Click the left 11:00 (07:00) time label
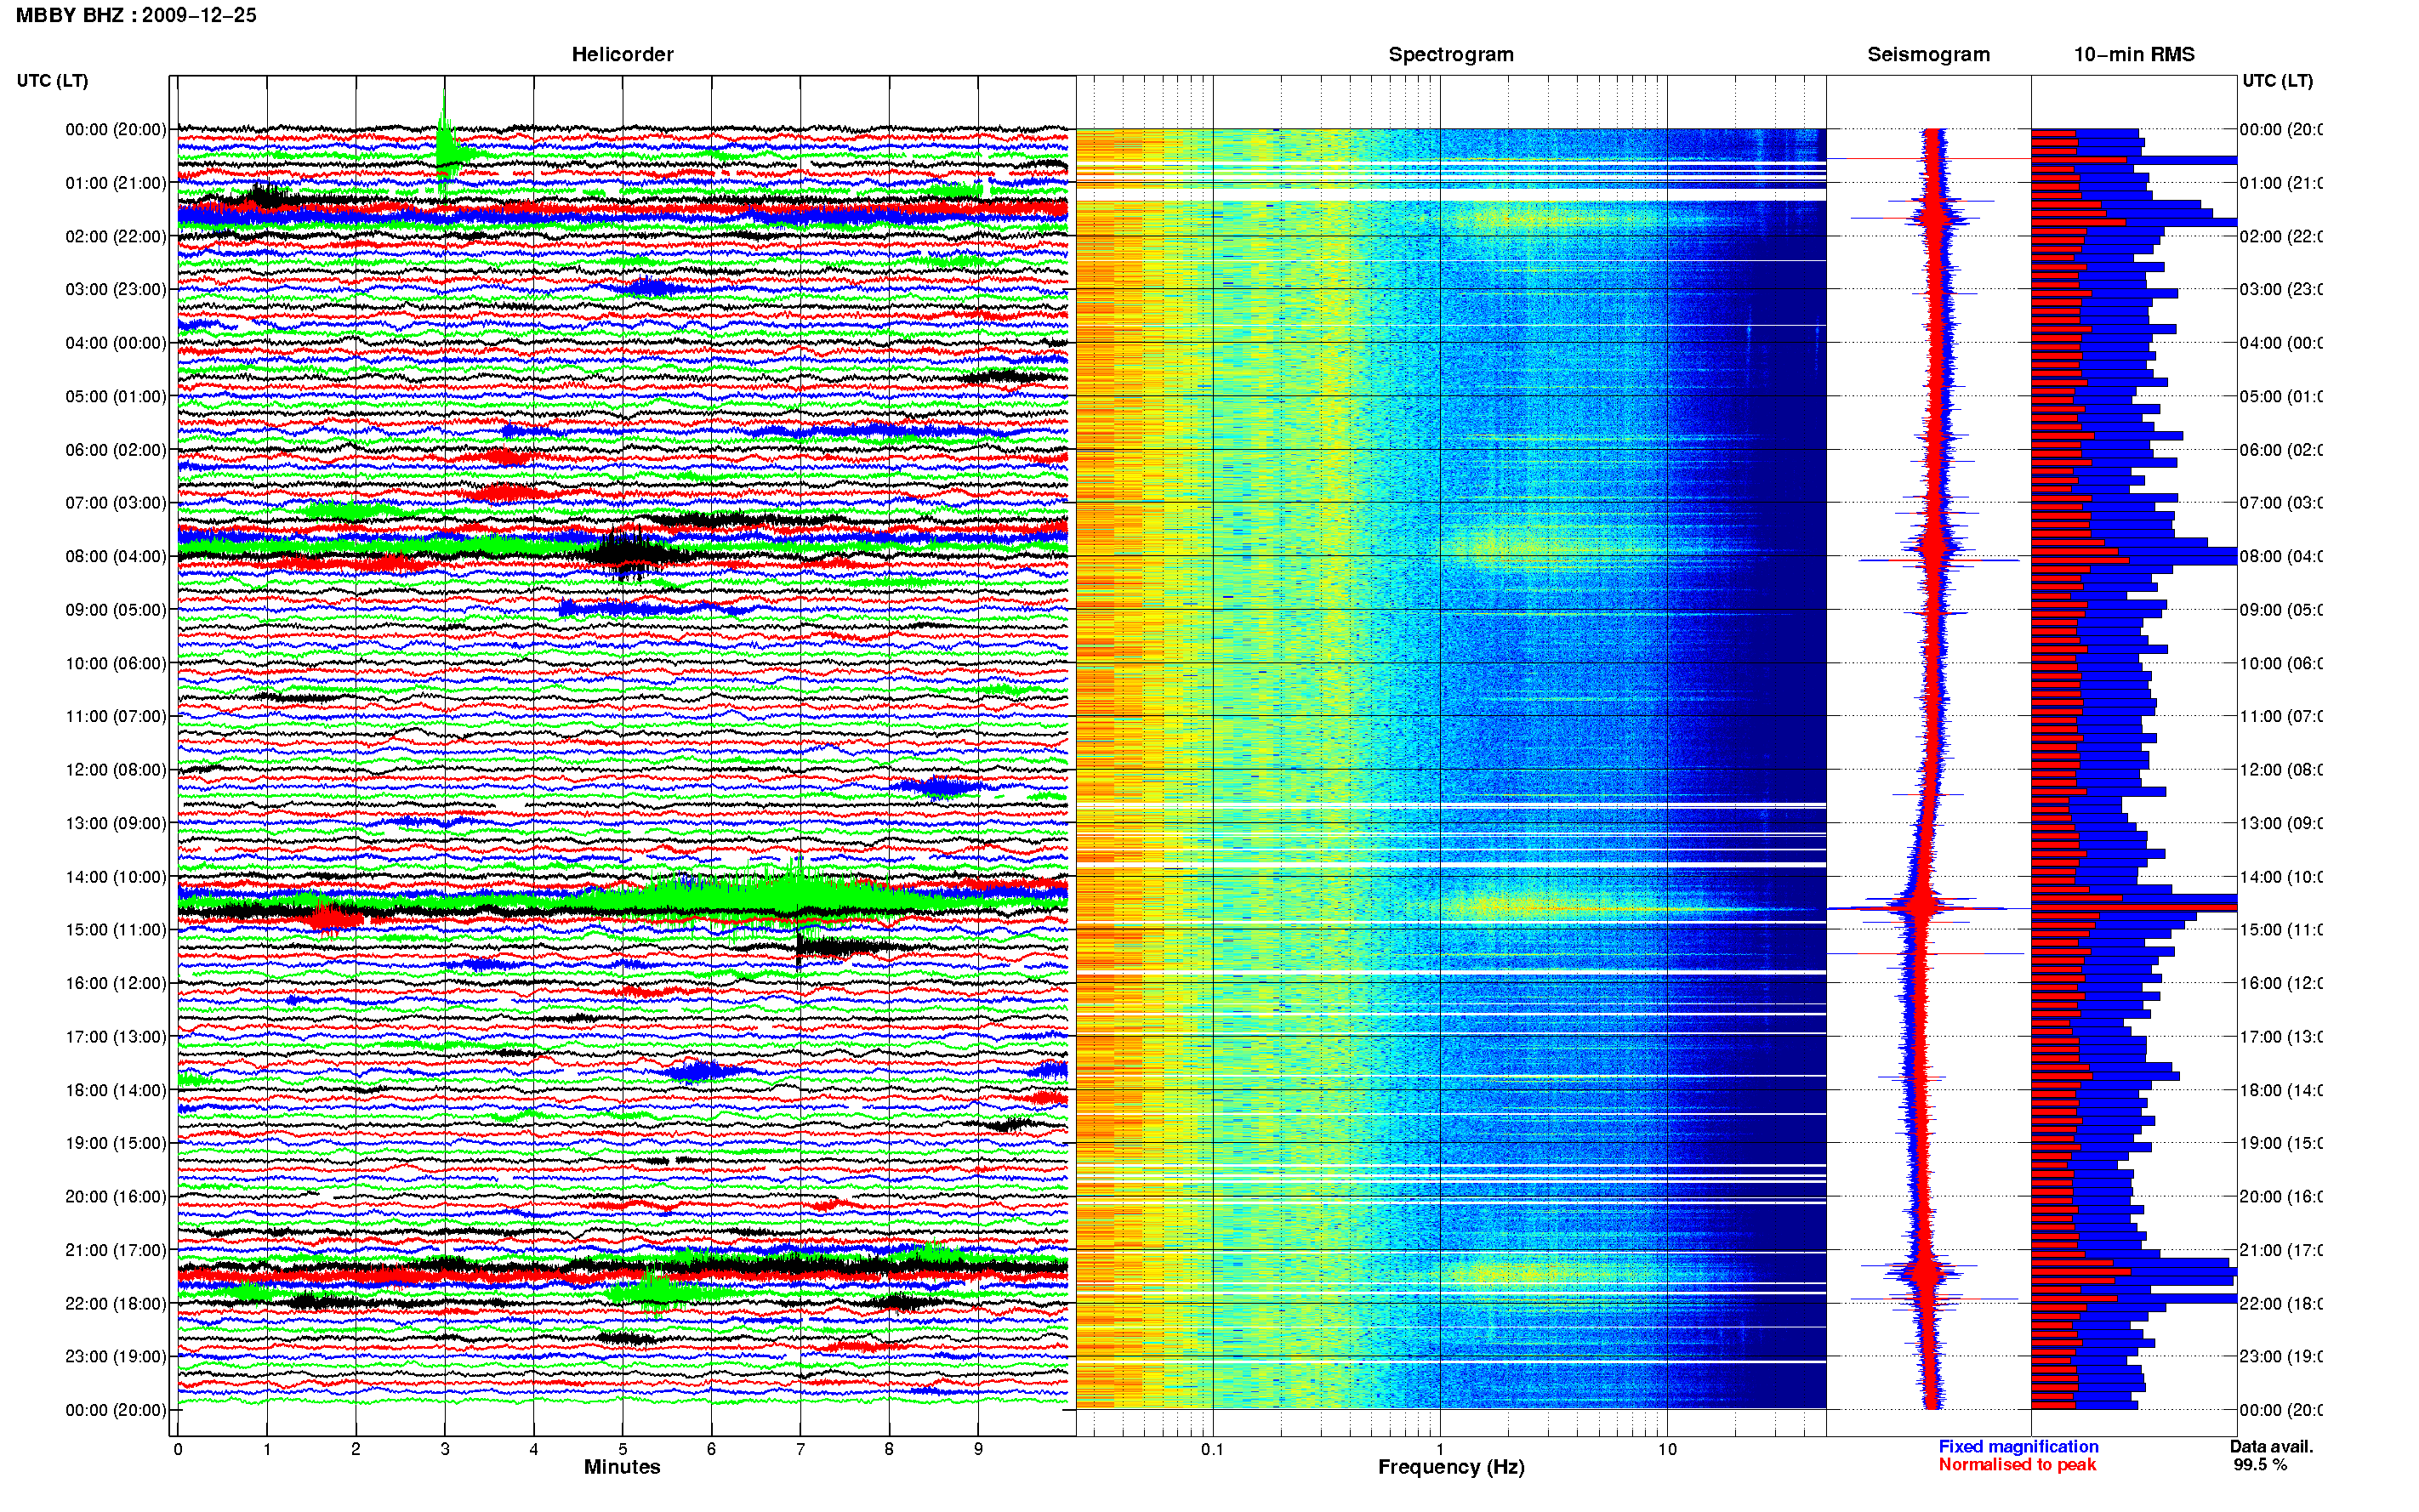Screen dimensions: 2419x1512 tap(116, 716)
